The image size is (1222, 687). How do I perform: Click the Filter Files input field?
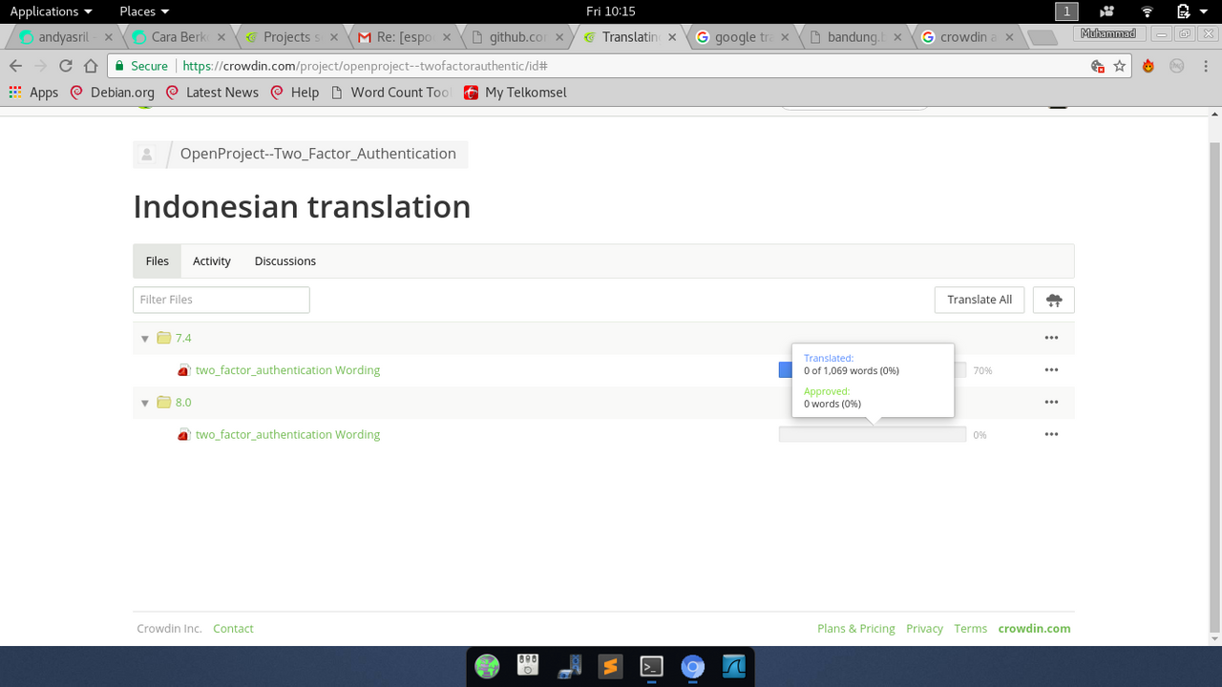(x=221, y=300)
